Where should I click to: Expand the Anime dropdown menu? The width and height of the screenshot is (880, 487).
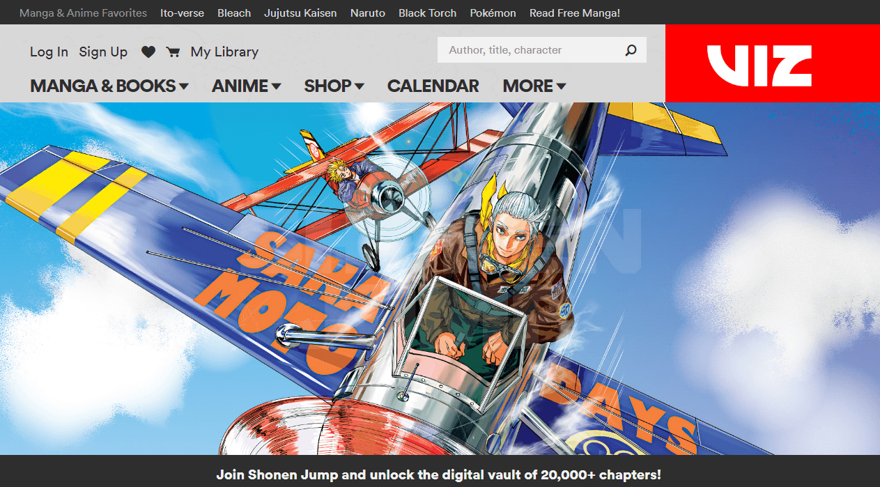point(247,86)
